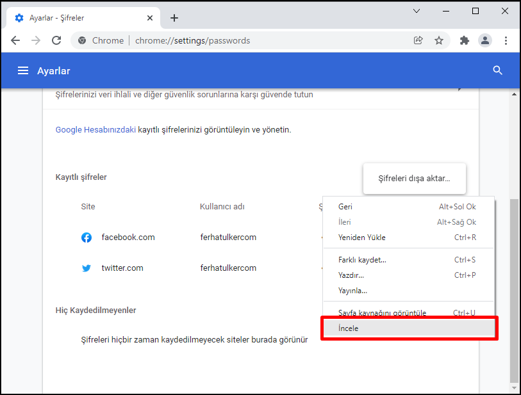Click the Facebook site icon
Screen dimensions: 521x395
tap(87, 238)
